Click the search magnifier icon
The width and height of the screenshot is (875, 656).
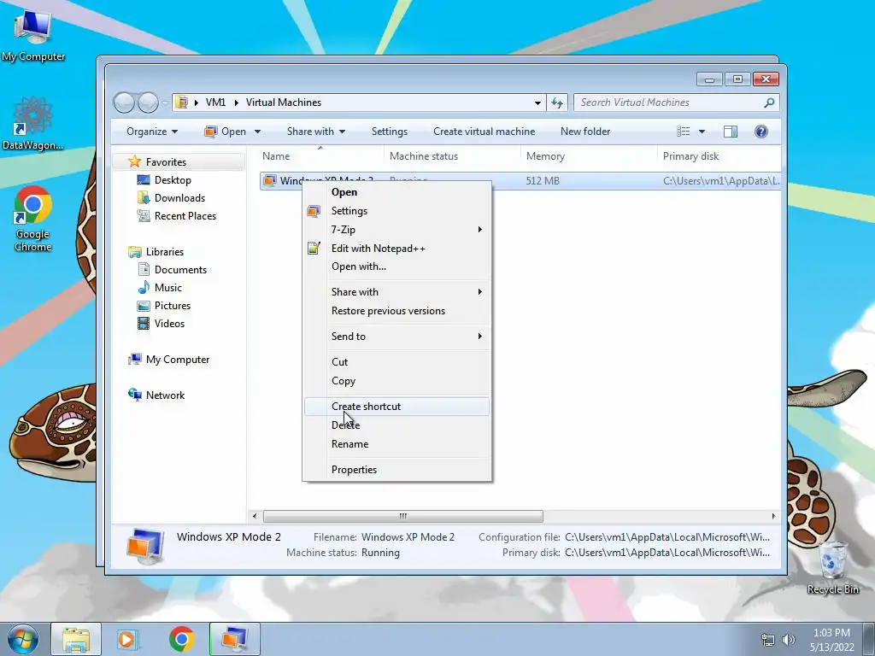(x=769, y=102)
